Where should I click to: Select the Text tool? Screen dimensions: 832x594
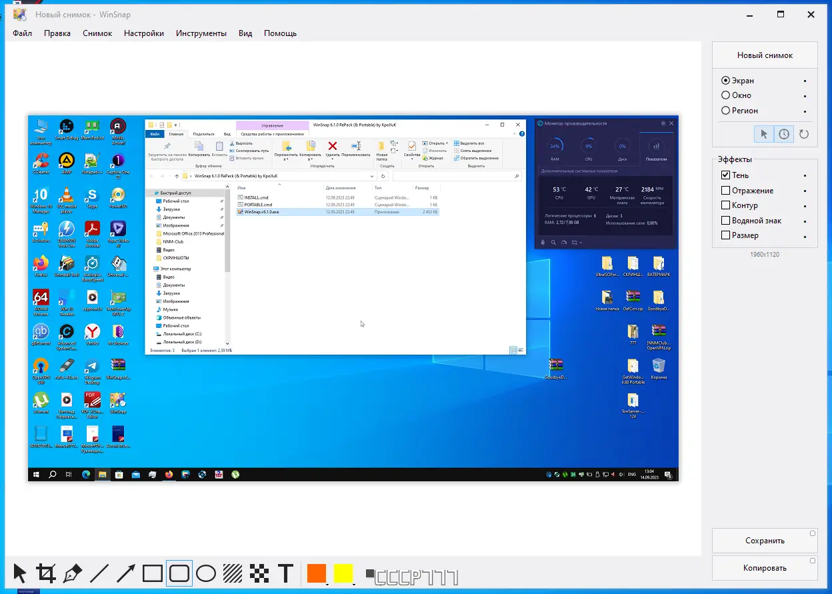(x=285, y=573)
